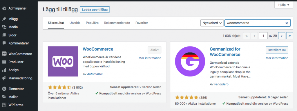This screenshot has width=297, height=111.
Task: Open the Analys bar chart icon
Action: pyautogui.click(x=4, y=70)
